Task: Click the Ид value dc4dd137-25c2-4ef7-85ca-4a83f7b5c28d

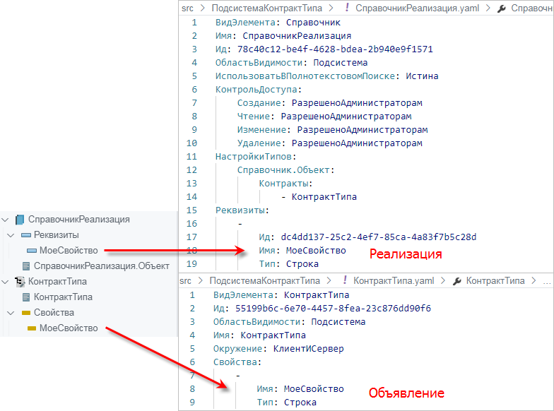Action: click(x=379, y=237)
